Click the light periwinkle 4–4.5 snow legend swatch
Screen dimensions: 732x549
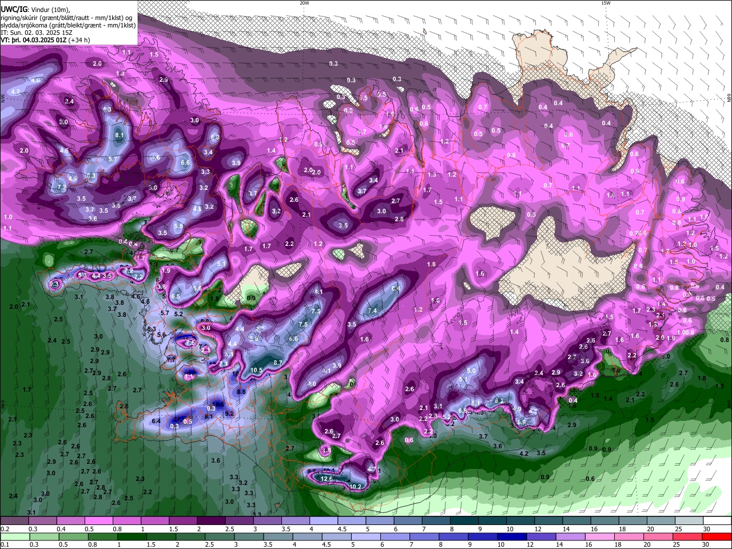[x=324, y=520]
